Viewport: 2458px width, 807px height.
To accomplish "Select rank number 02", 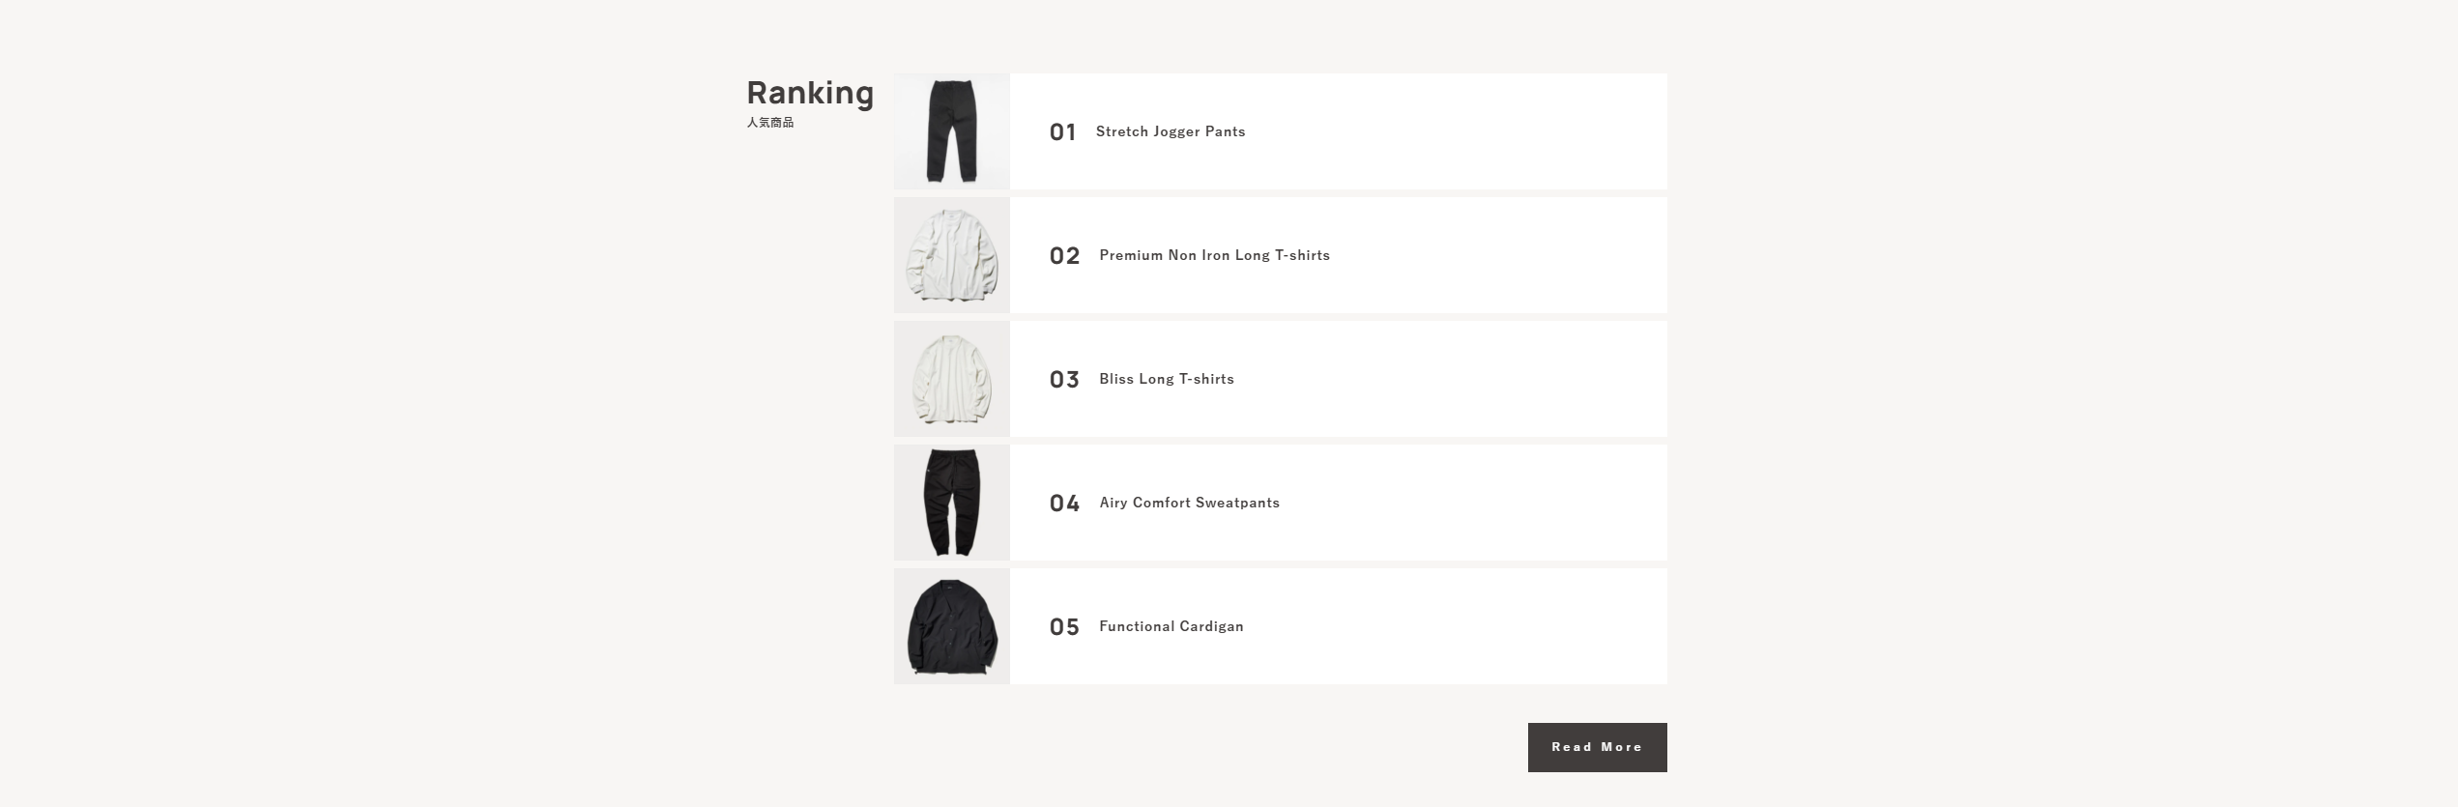I will point(1064,256).
